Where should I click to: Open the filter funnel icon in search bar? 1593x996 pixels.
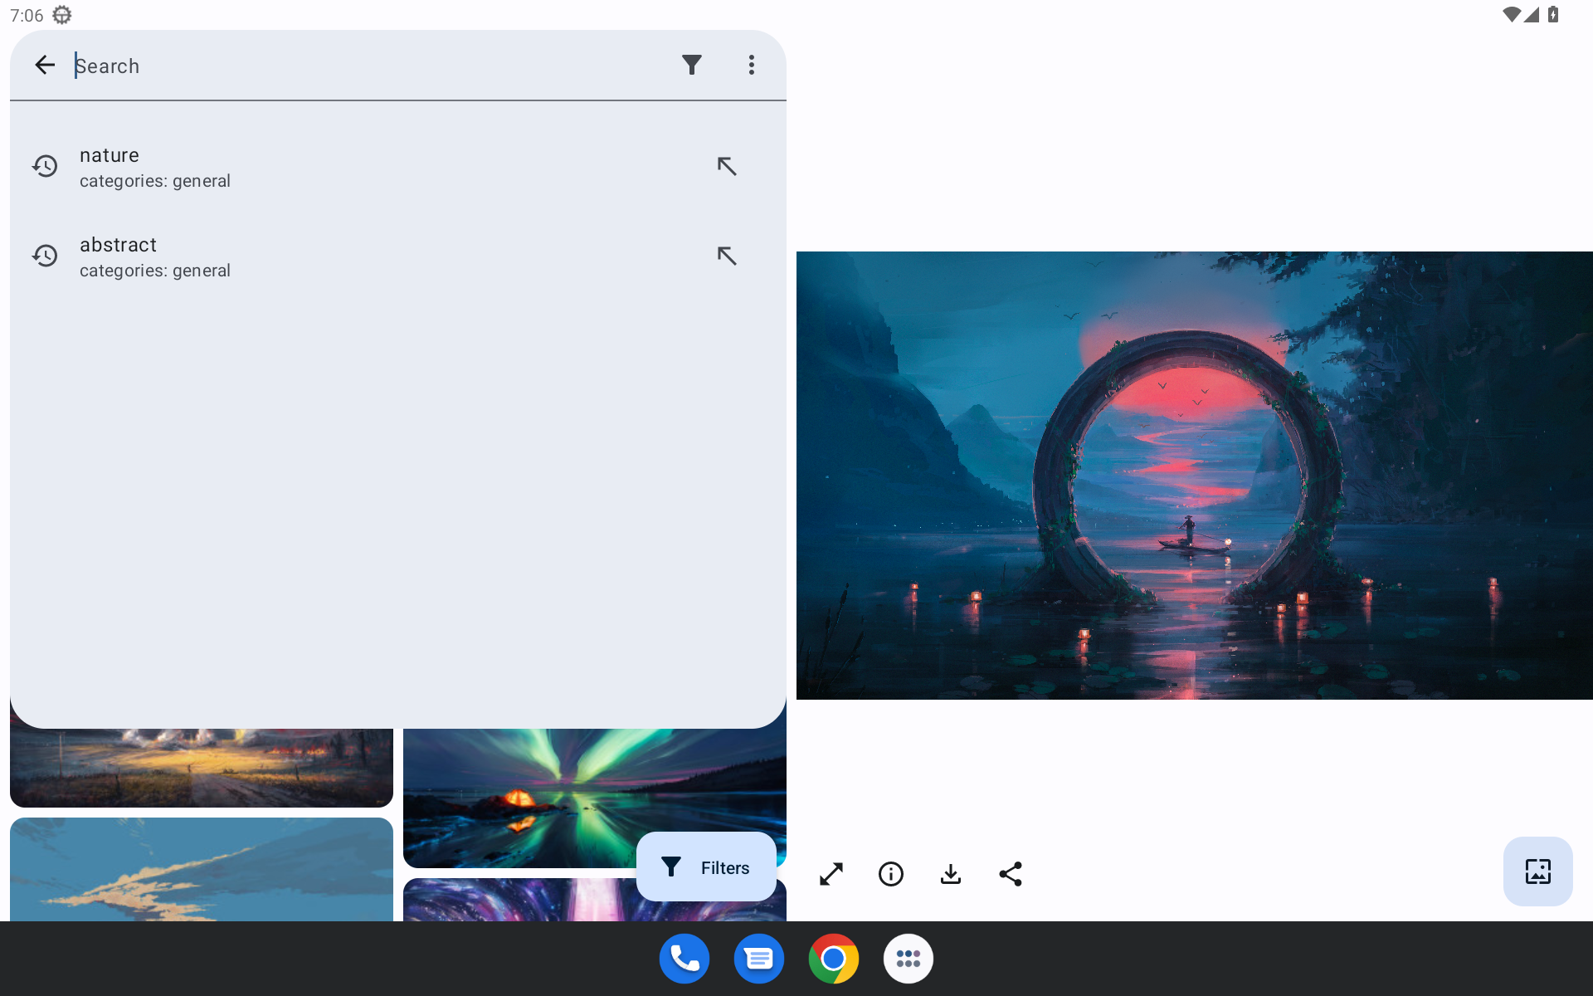coord(691,65)
